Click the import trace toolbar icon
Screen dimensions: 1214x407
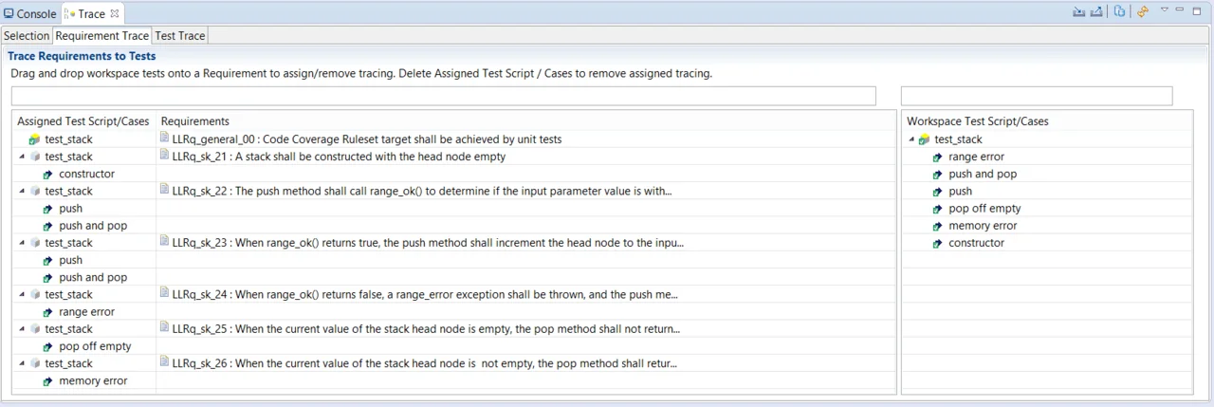tap(1078, 11)
